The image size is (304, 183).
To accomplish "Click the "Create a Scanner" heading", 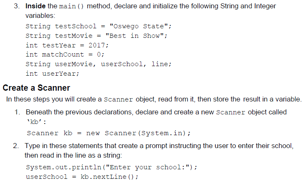I will (x=36, y=88).
